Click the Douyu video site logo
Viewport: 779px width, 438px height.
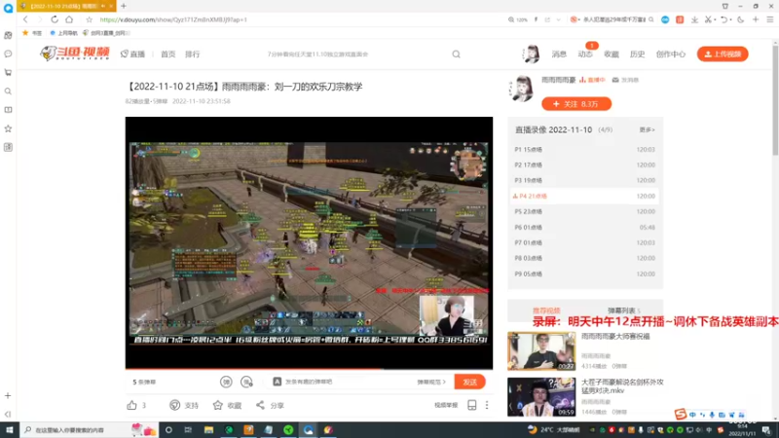[x=75, y=54]
